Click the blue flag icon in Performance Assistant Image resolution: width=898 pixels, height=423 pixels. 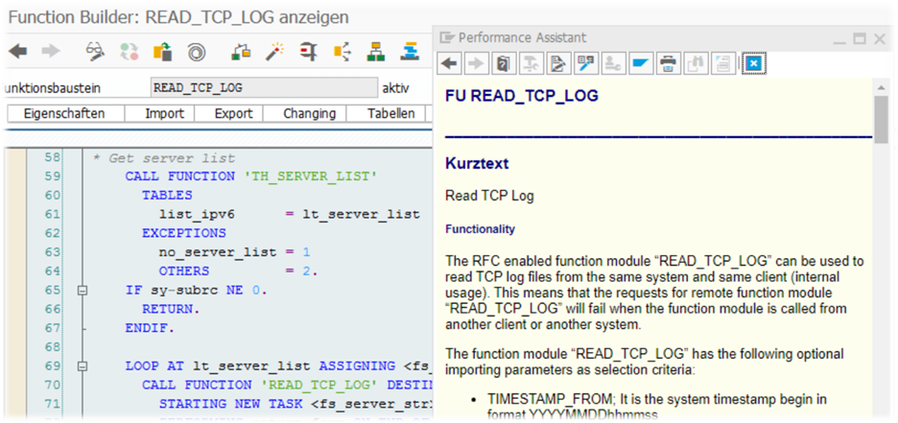click(x=640, y=63)
